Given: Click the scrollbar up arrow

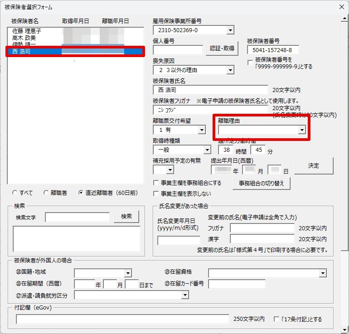Looking at the screenshot, I should 344,18.
